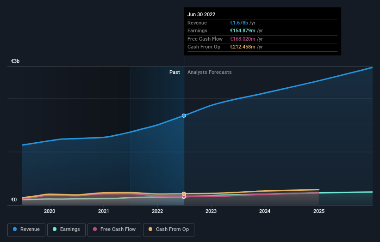Select the 2023 x-axis label
380x242 pixels.
(211, 211)
